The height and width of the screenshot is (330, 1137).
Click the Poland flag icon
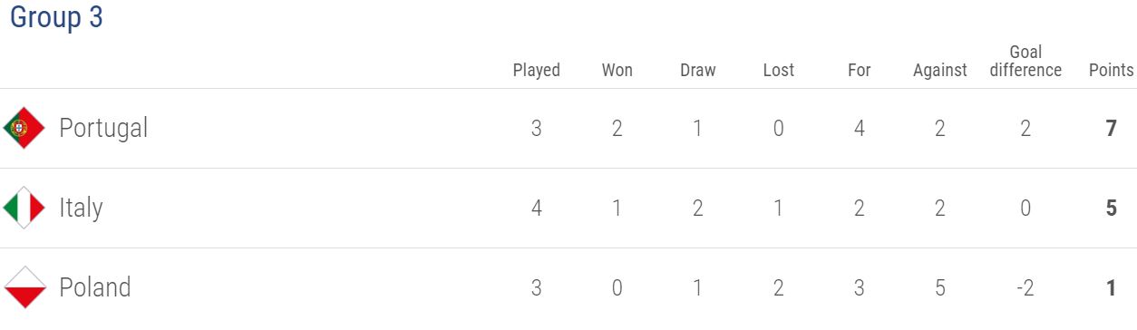coord(24,287)
